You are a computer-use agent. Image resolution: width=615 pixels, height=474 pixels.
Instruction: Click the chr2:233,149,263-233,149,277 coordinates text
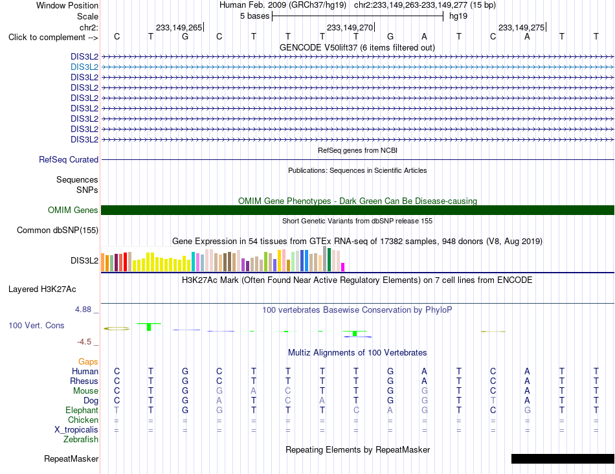pos(425,5)
